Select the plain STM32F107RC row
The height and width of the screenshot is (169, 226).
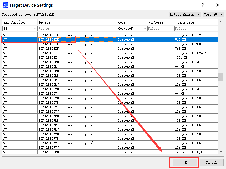(x=110, y=129)
